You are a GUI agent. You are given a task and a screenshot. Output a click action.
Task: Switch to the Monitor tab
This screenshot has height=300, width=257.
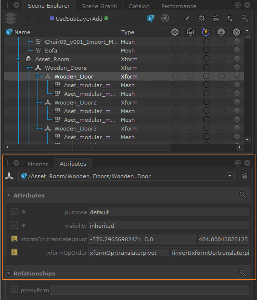tap(38, 164)
